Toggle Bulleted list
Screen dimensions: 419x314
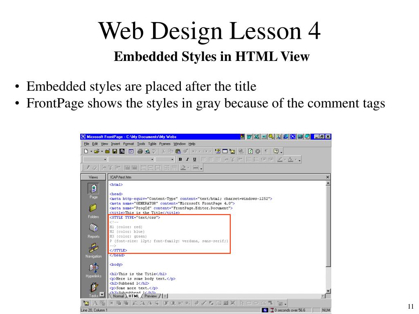pos(256,159)
